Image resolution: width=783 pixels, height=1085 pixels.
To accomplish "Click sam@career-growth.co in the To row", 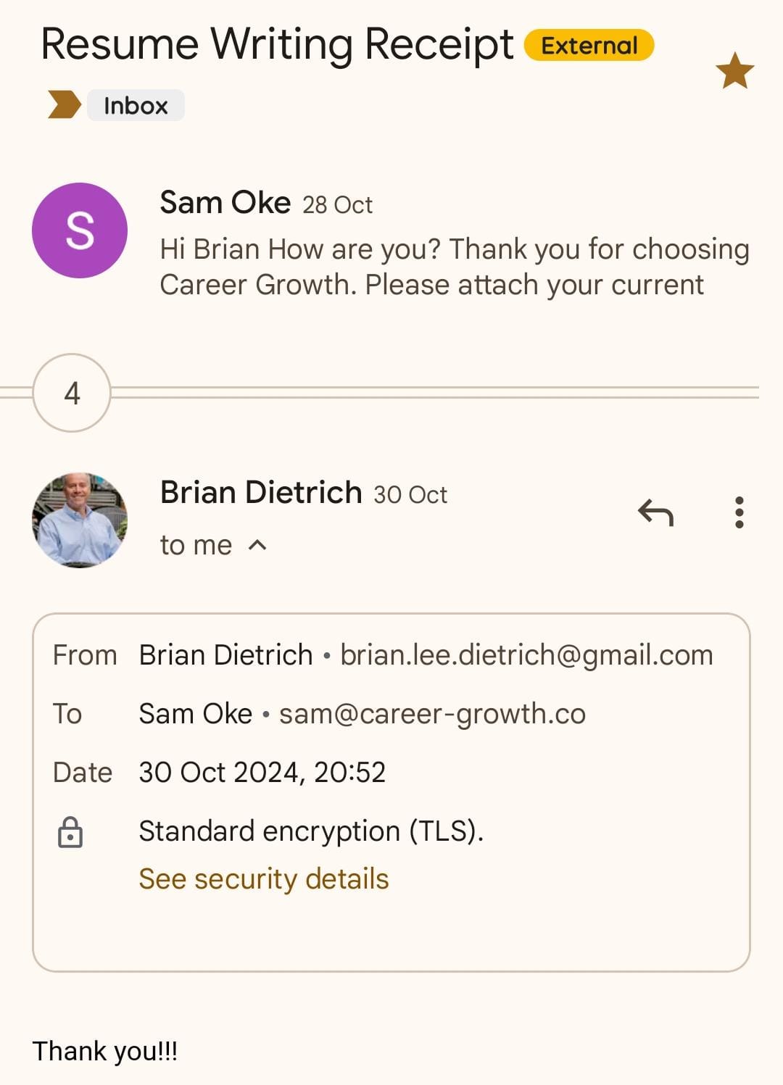I will point(432,714).
